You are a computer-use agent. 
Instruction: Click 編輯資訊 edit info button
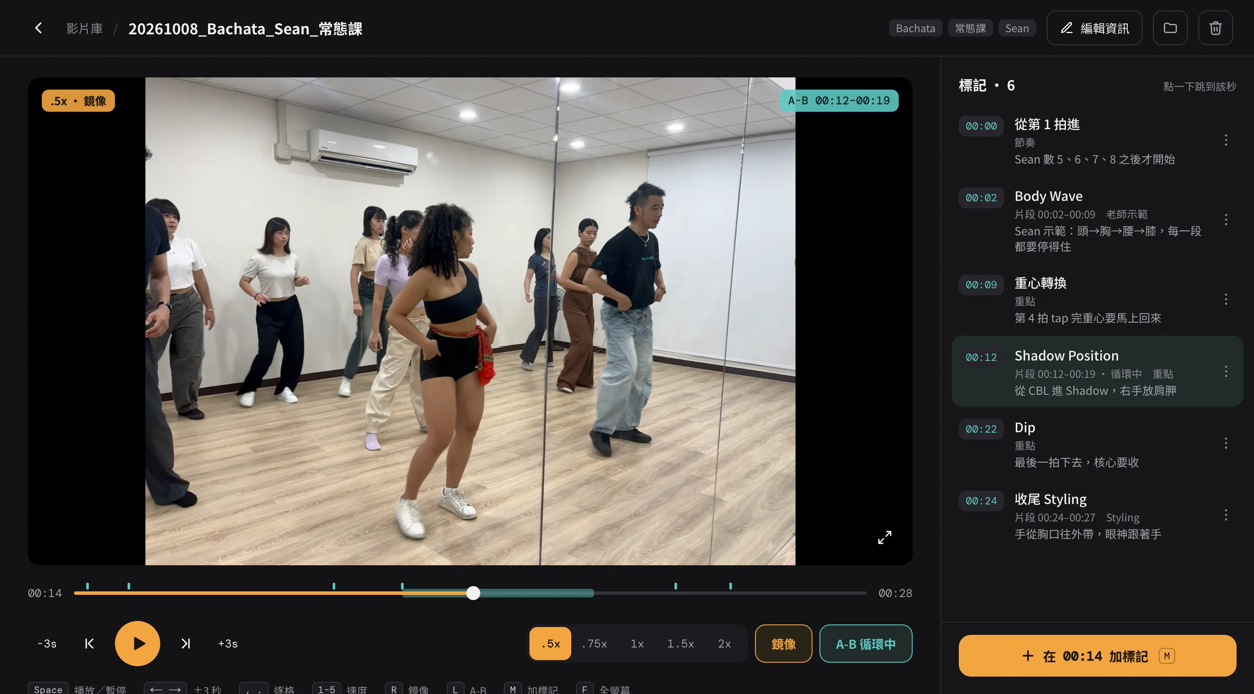[1094, 28]
